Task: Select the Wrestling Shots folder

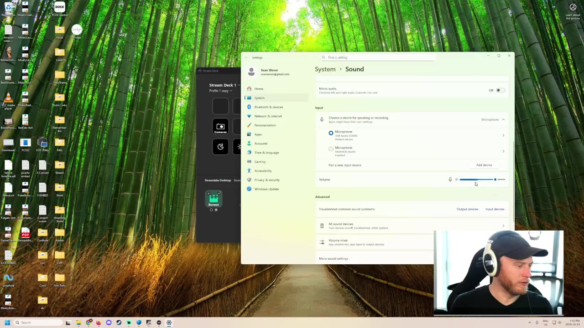Action: (x=60, y=213)
